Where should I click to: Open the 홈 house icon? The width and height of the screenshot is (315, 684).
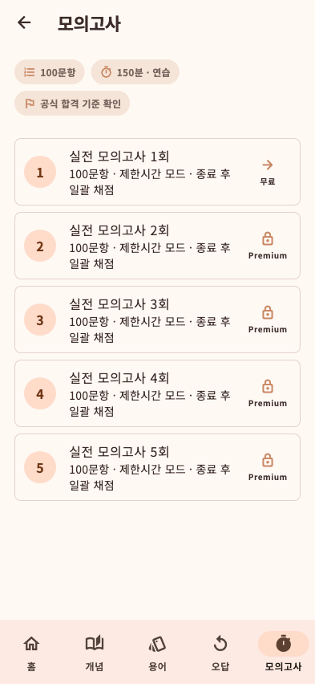[x=31, y=643]
